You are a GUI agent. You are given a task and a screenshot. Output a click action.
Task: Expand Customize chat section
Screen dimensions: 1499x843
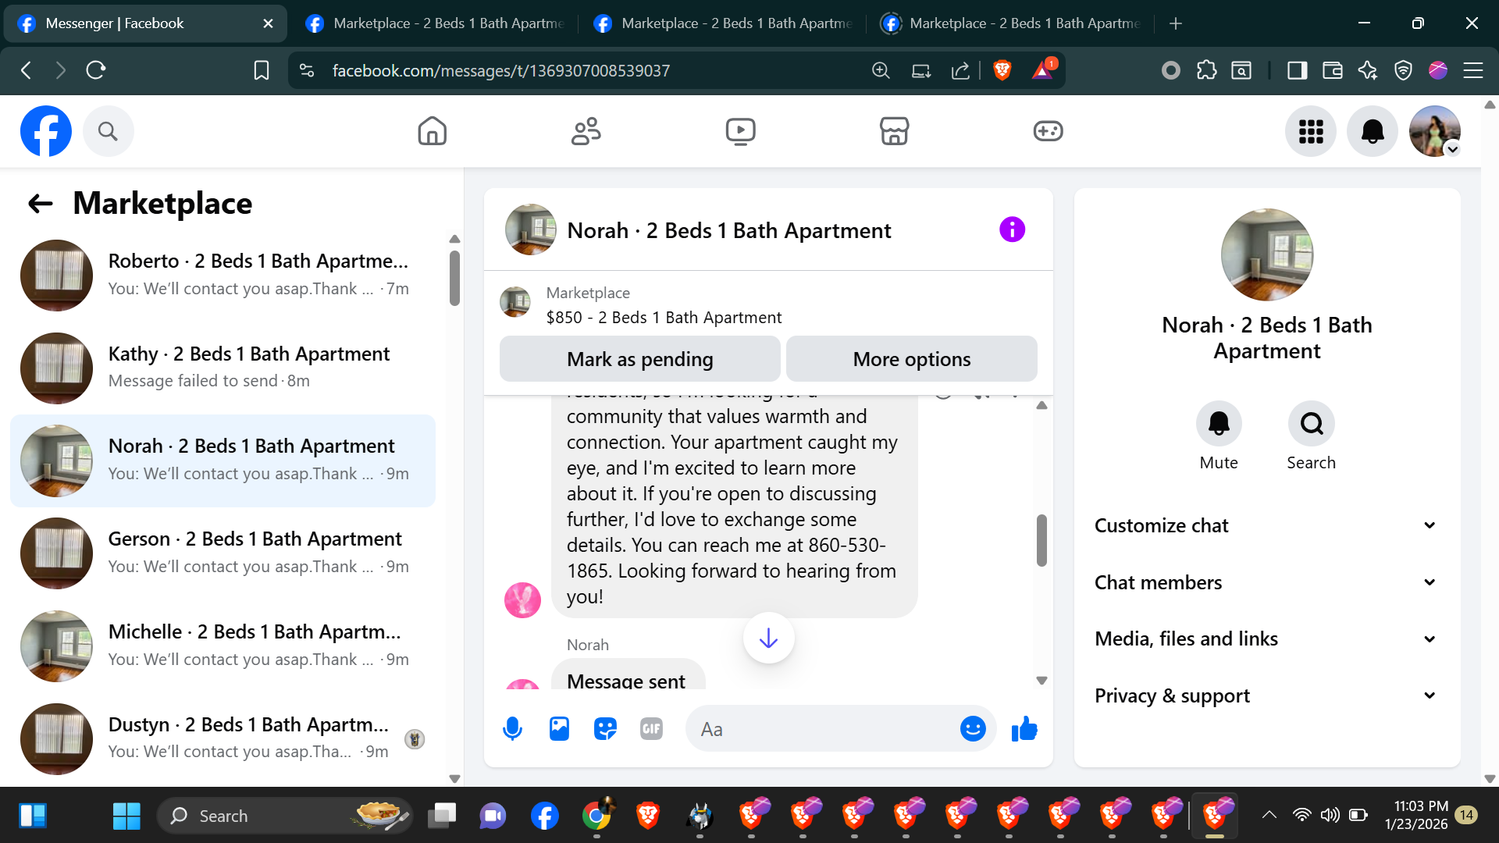click(1266, 525)
